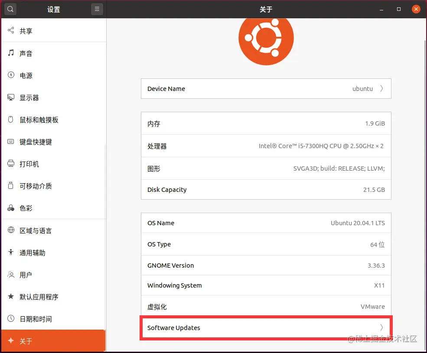
Task: Open the hamburger menu in Settings header
Action: [97, 9]
